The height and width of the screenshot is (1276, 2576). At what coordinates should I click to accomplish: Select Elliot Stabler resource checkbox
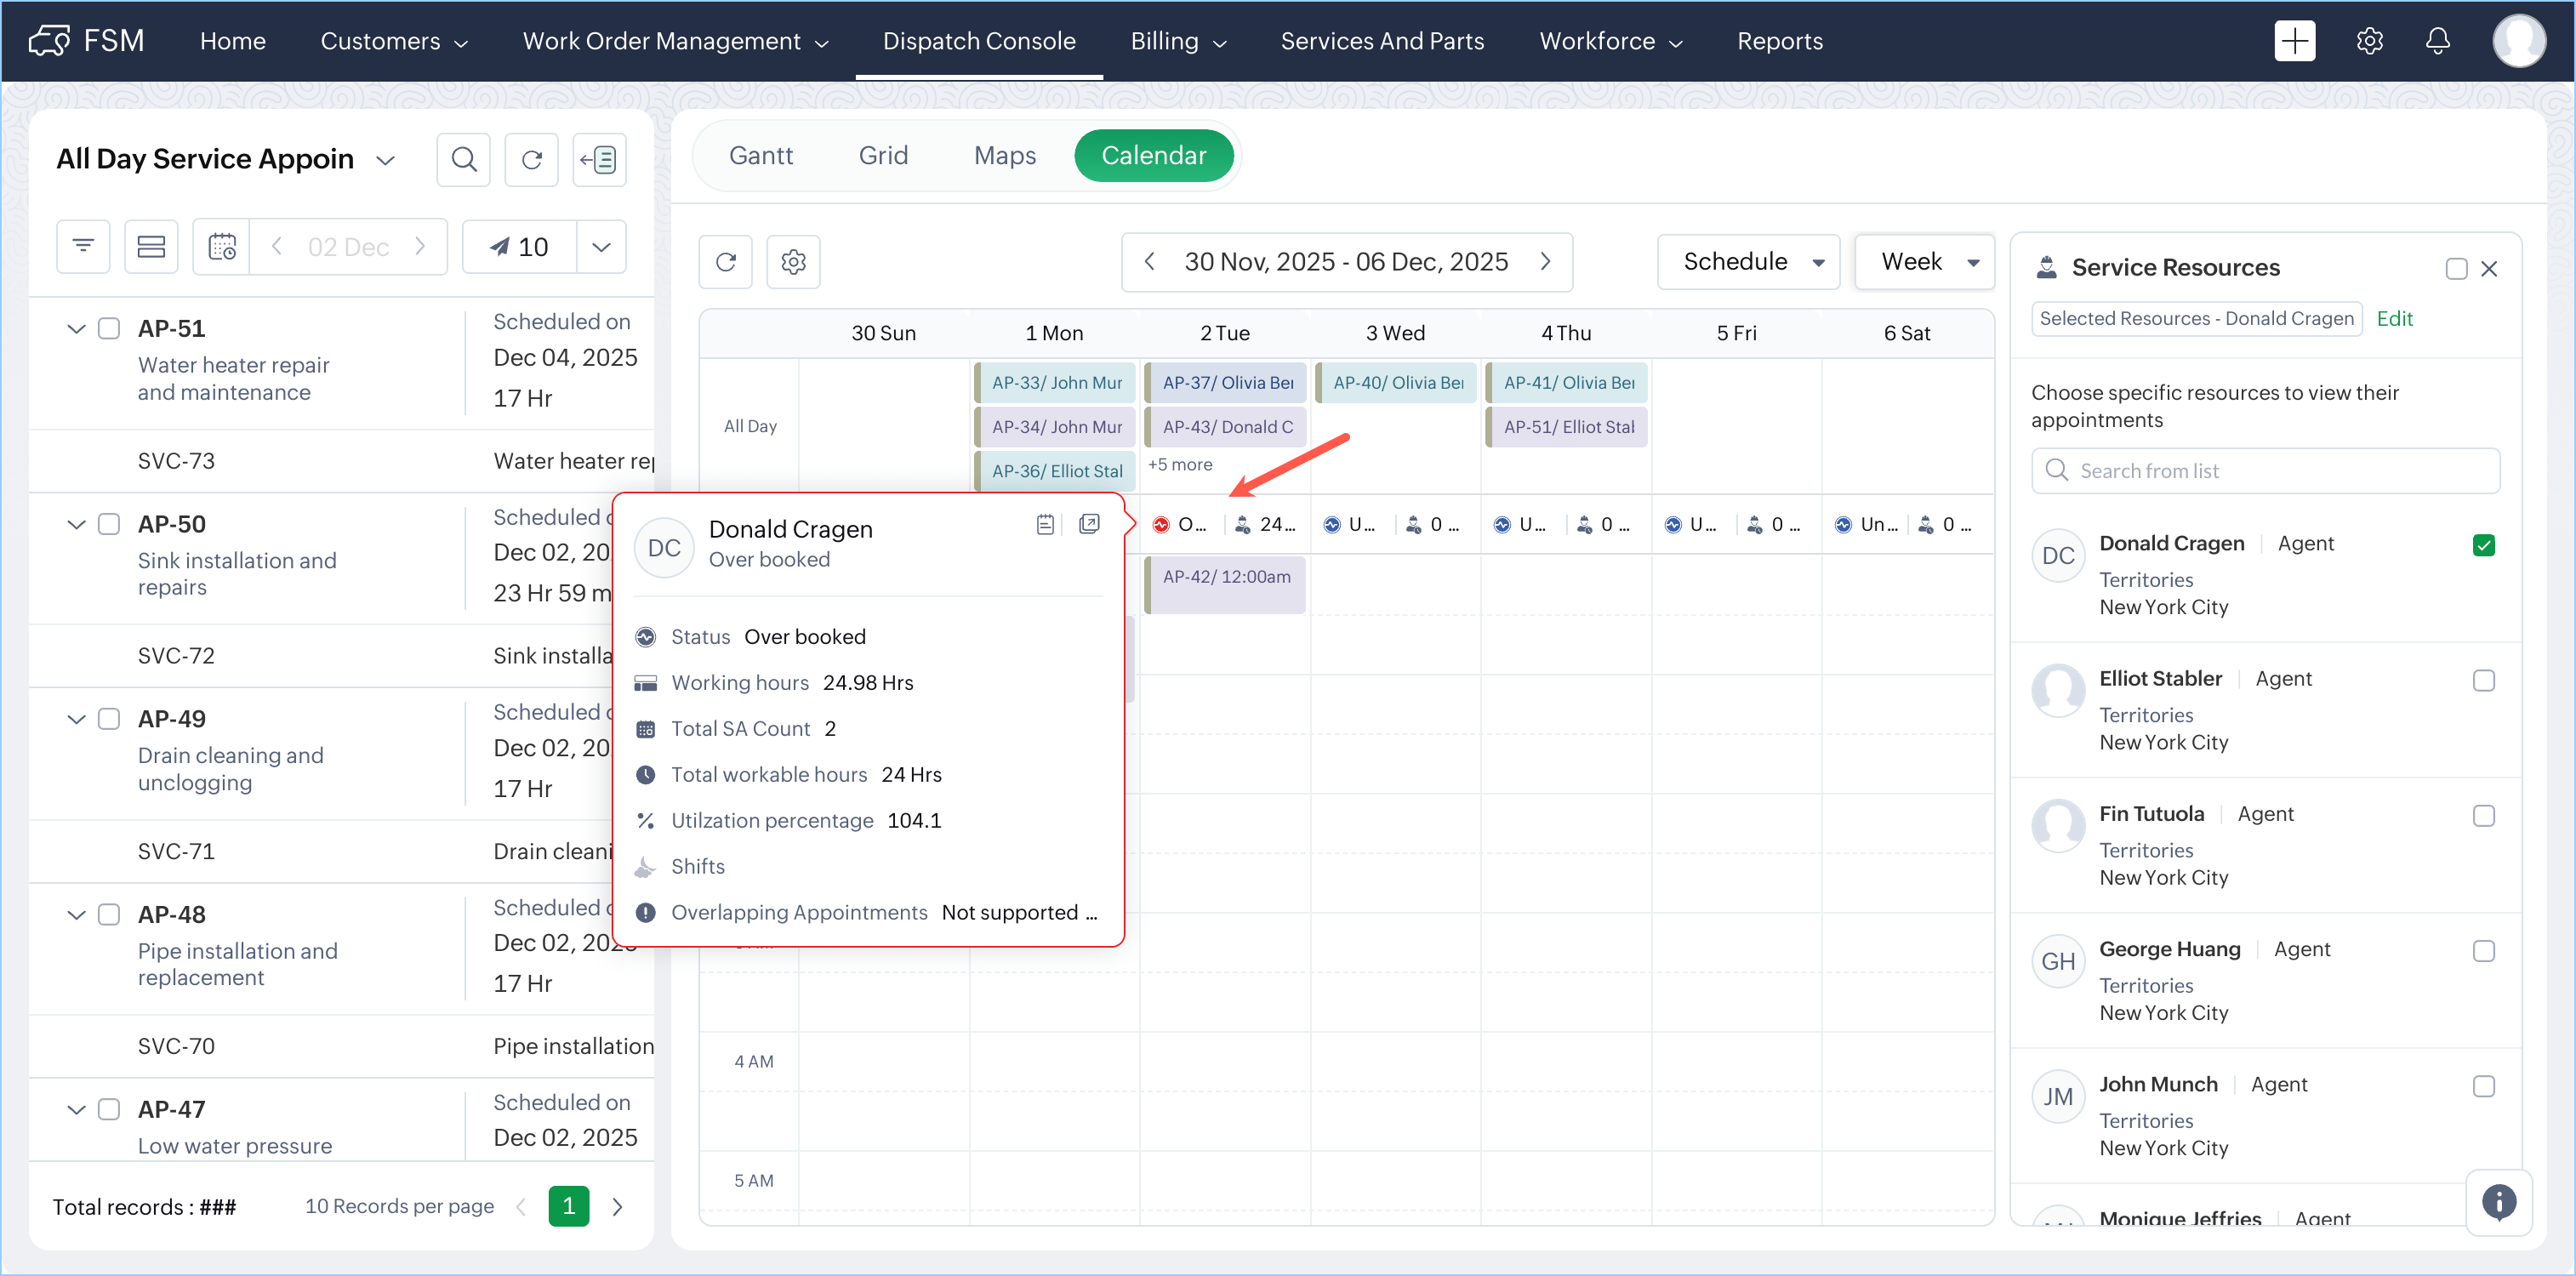click(2483, 680)
